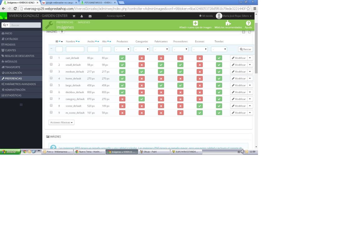Image resolution: width=343 pixels, height=249 pixels.
Task: Click the Mi tienda star link
Action: [x=206, y=16]
